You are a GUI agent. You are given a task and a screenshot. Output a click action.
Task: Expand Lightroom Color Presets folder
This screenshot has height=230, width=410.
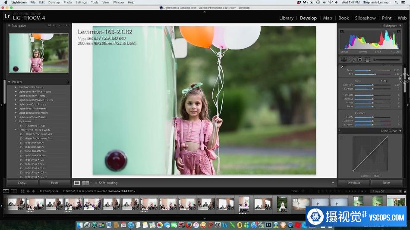(x=16, y=104)
